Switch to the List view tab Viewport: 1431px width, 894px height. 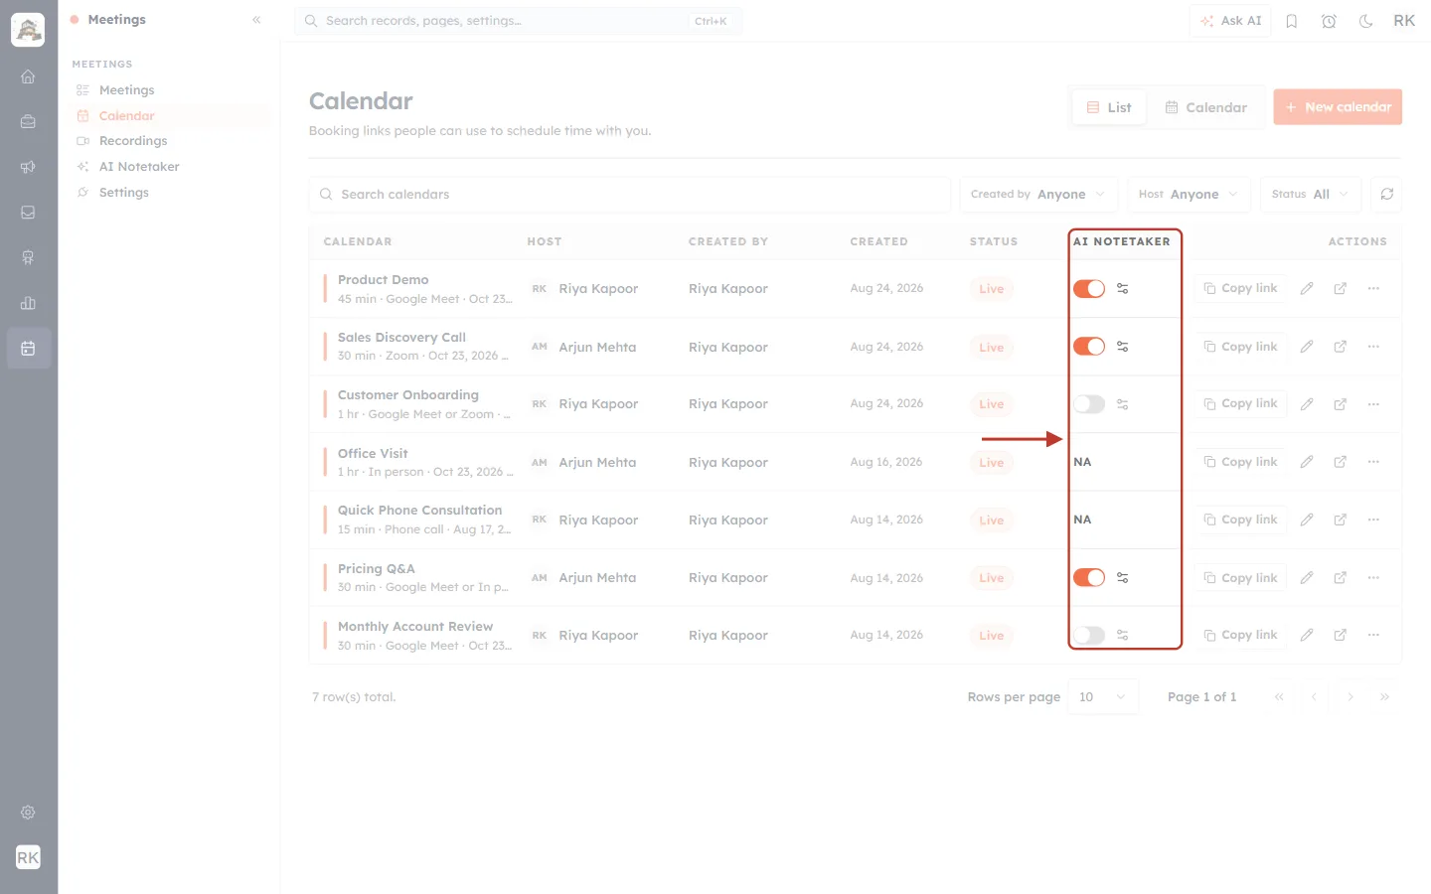(1109, 107)
